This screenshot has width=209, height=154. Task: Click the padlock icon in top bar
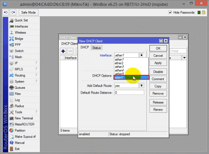tap(203, 12)
